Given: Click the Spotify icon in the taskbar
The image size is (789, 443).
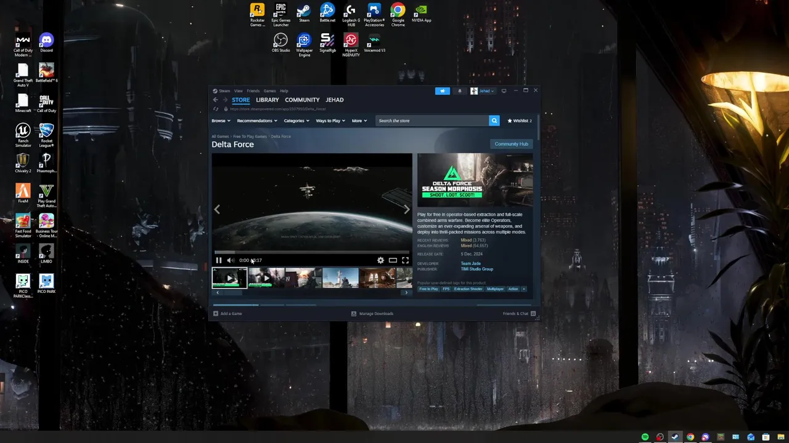Looking at the screenshot, I should click(645, 437).
